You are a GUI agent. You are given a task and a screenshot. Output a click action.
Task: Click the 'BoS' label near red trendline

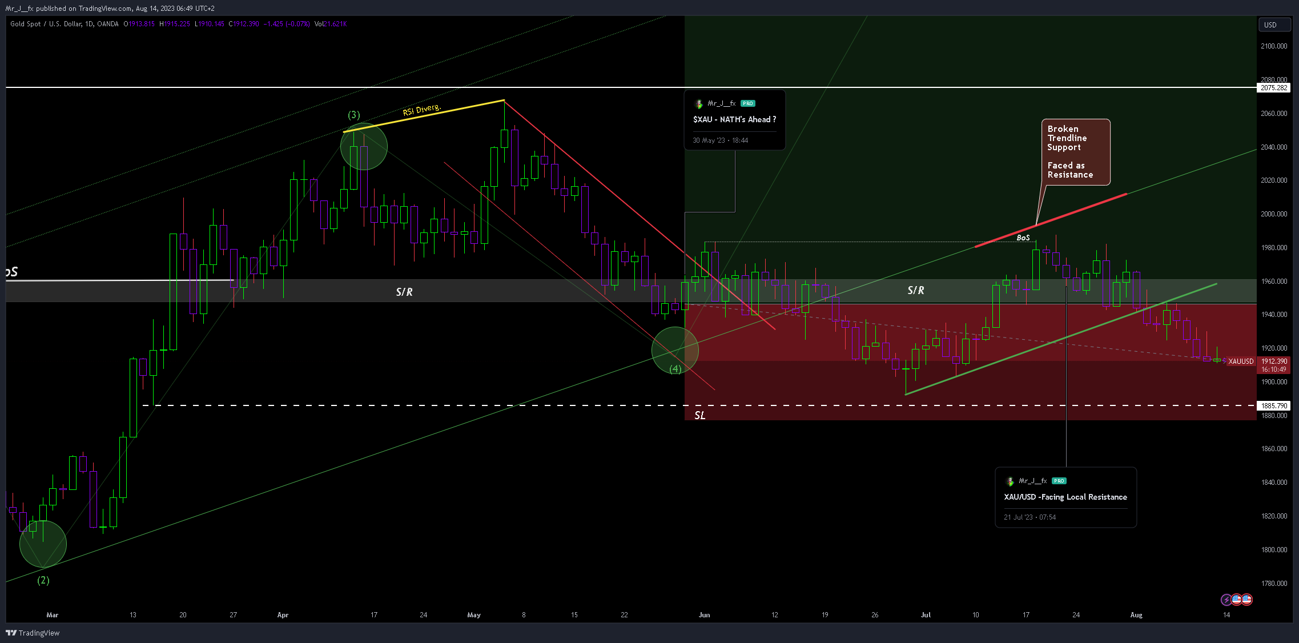pos(1023,238)
